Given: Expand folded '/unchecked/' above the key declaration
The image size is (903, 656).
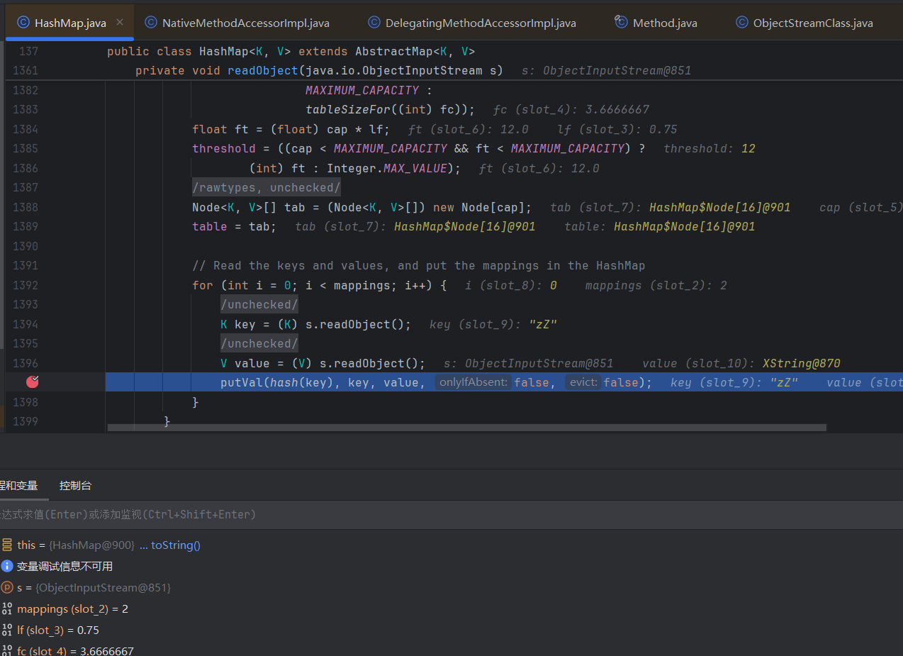Looking at the screenshot, I should click(259, 304).
